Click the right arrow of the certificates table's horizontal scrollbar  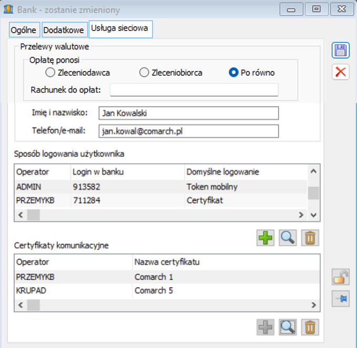(x=313, y=305)
